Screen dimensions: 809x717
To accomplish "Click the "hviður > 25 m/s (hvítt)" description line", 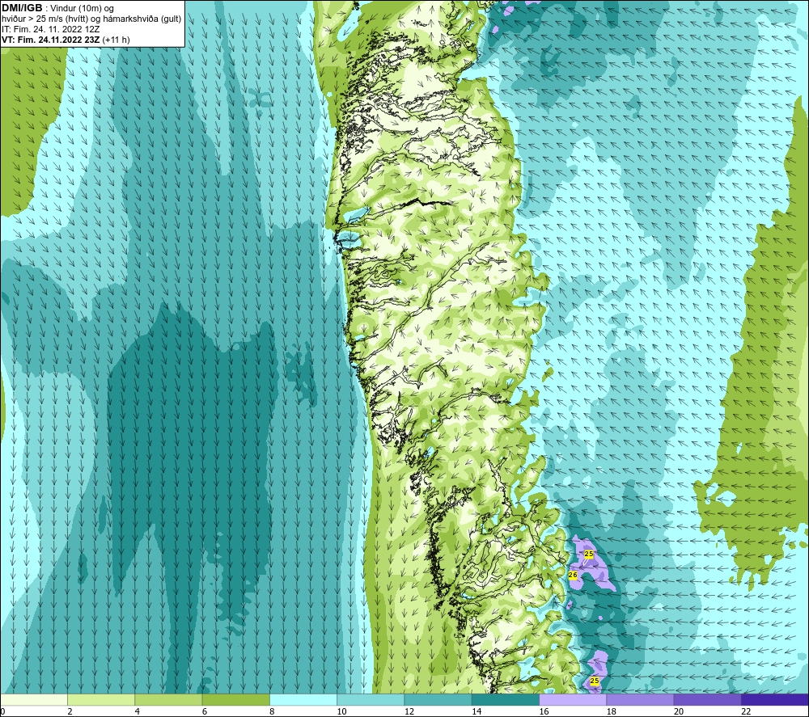I will click(44, 19).
